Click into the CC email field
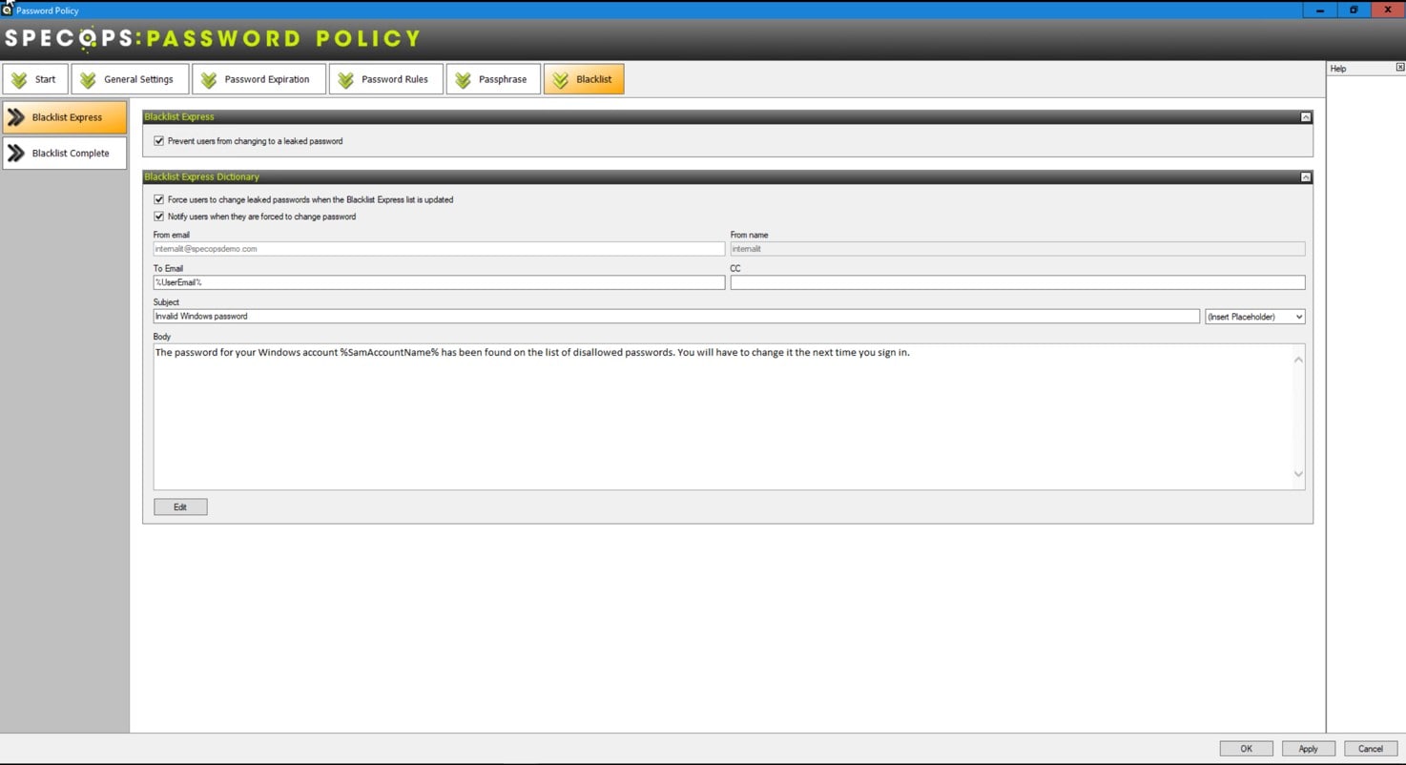 pyautogui.click(x=1017, y=283)
